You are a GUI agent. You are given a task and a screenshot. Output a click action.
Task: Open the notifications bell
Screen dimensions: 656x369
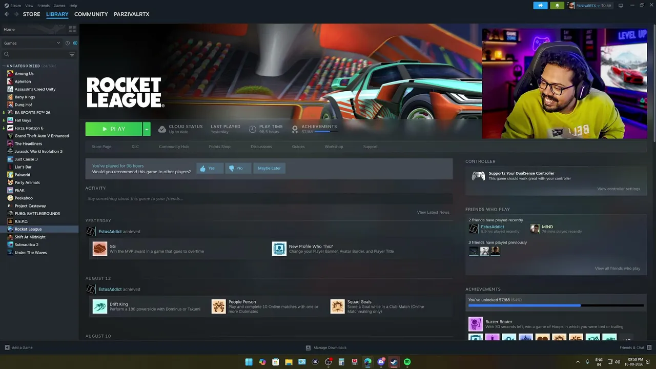(x=557, y=5)
